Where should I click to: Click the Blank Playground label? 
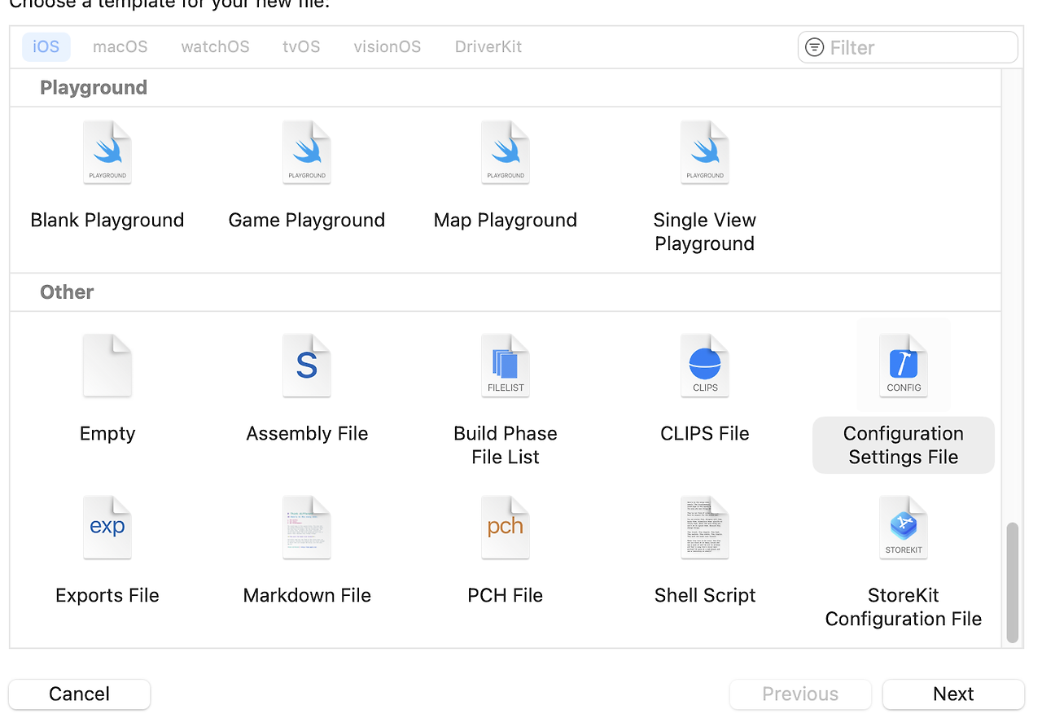click(107, 220)
